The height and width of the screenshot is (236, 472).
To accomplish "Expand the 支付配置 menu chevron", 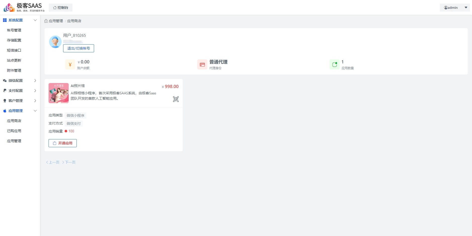I will tap(35, 91).
